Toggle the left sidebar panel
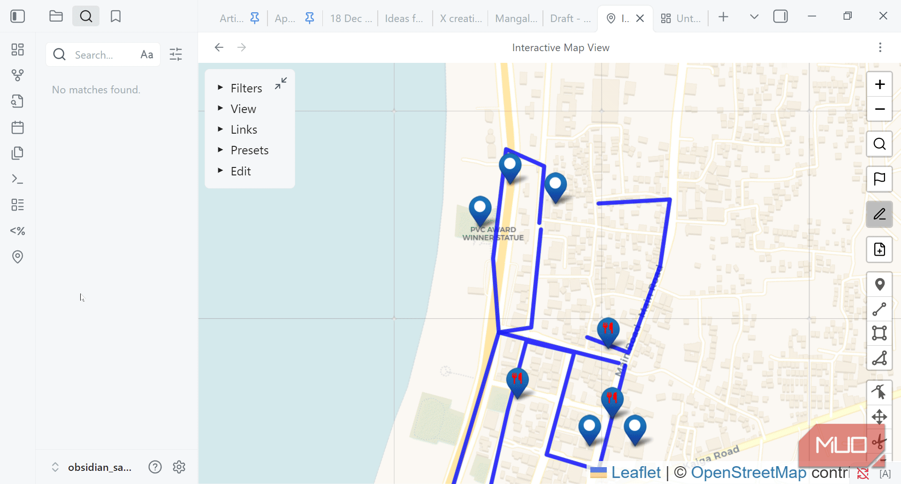This screenshot has width=901, height=484. [x=17, y=16]
